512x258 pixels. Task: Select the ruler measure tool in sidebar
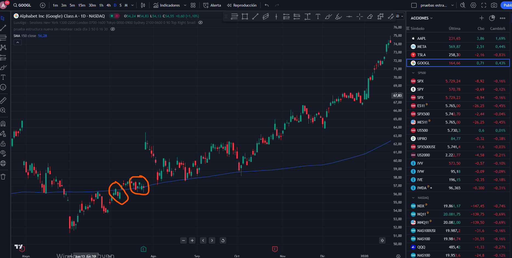[3, 101]
